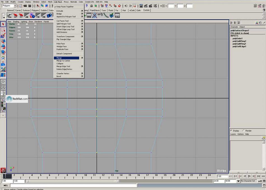Screen dimensions: 266x190
Task: Choose Insert Edge Loop Tool entry
Action: 65,27
